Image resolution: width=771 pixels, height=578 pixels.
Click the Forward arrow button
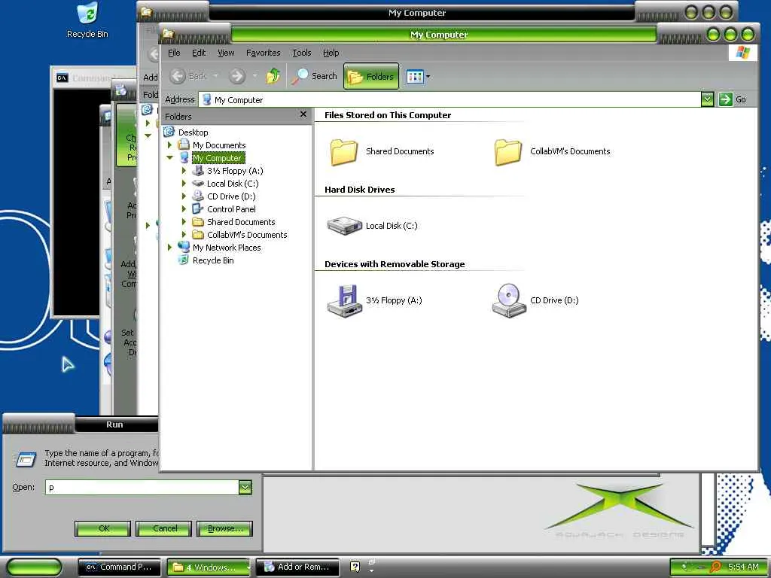tap(237, 76)
